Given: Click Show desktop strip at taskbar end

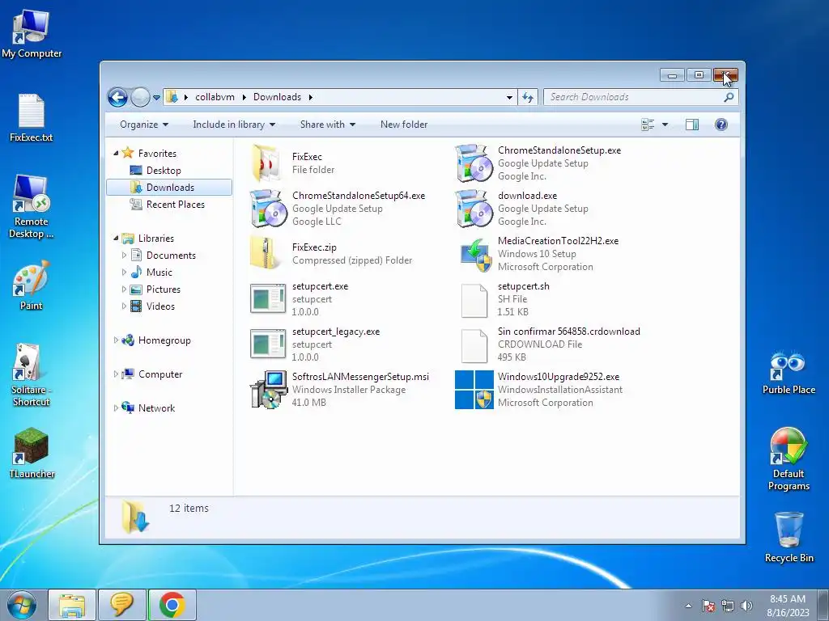Looking at the screenshot, I should pos(823,605).
